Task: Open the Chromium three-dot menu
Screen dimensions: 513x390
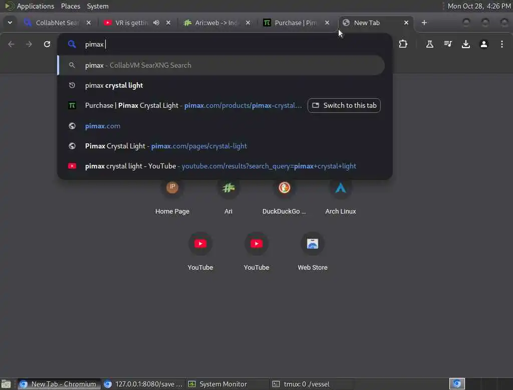Action: [x=502, y=44]
